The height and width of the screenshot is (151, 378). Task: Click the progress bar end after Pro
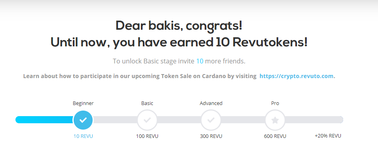[314, 120]
